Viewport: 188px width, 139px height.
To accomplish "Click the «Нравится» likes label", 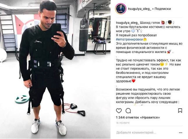I will (150, 118).
